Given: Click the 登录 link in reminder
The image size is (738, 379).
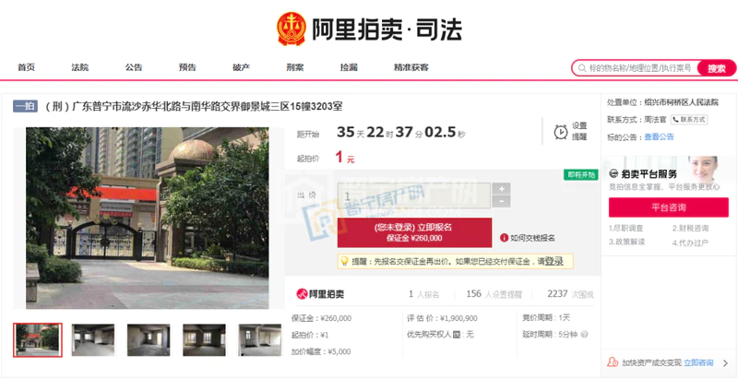Looking at the screenshot, I should point(554,261).
